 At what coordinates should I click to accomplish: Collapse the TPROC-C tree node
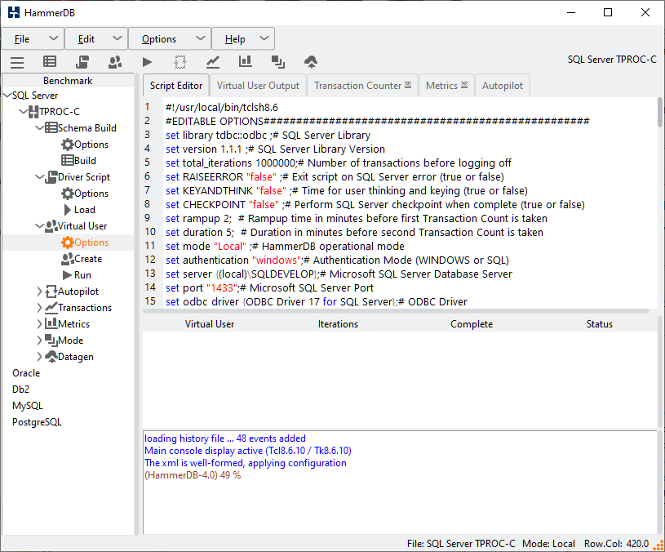(24, 112)
